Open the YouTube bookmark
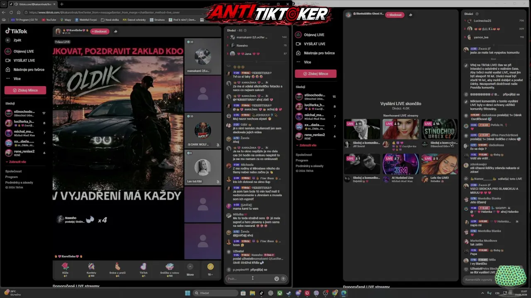The width and height of the screenshot is (531, 298). coord(49,19)
